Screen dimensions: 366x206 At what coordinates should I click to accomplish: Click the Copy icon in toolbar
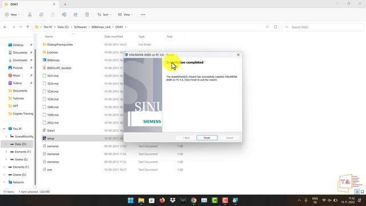coord(41,14)
